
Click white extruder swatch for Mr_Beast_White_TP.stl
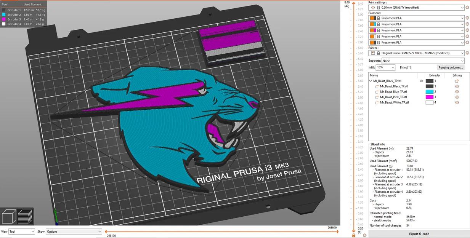[429, 102]
